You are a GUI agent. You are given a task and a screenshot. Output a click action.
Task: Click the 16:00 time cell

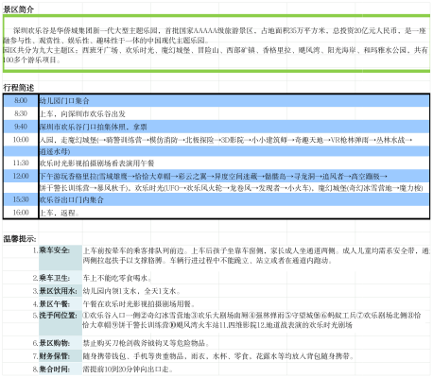21,213
